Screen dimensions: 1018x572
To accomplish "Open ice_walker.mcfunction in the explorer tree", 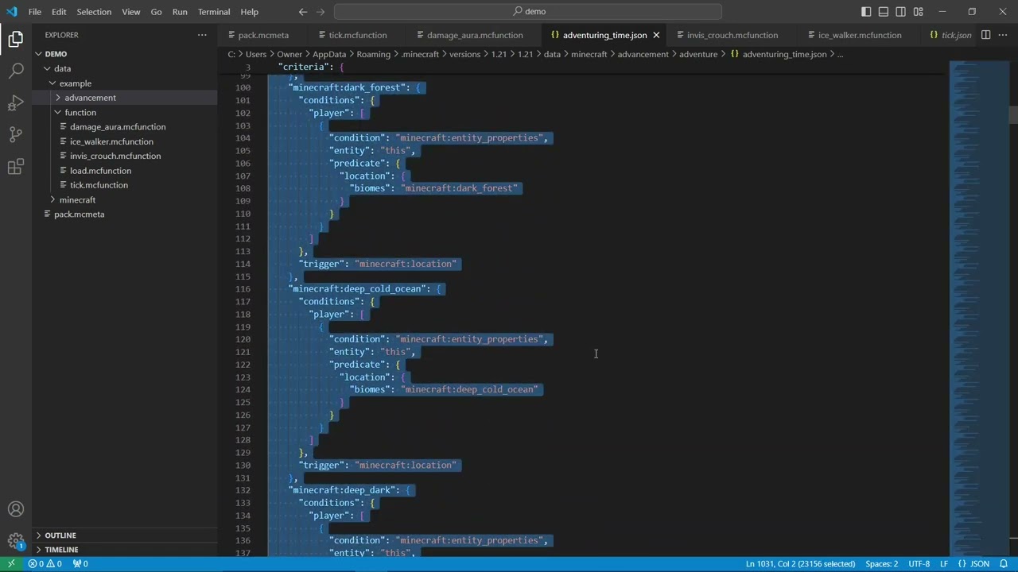I will tap(124, 141).
